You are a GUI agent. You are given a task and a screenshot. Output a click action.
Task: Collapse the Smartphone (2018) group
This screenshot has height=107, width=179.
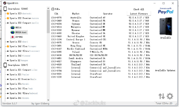(18, 9)
